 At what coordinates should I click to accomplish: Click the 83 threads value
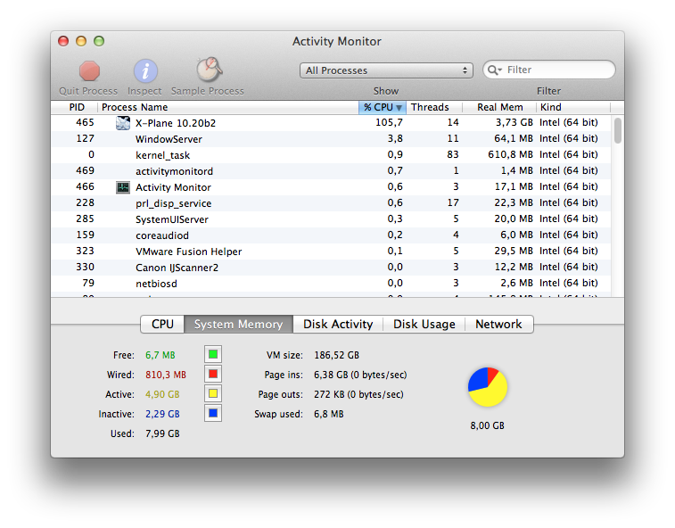click(453, 154)
